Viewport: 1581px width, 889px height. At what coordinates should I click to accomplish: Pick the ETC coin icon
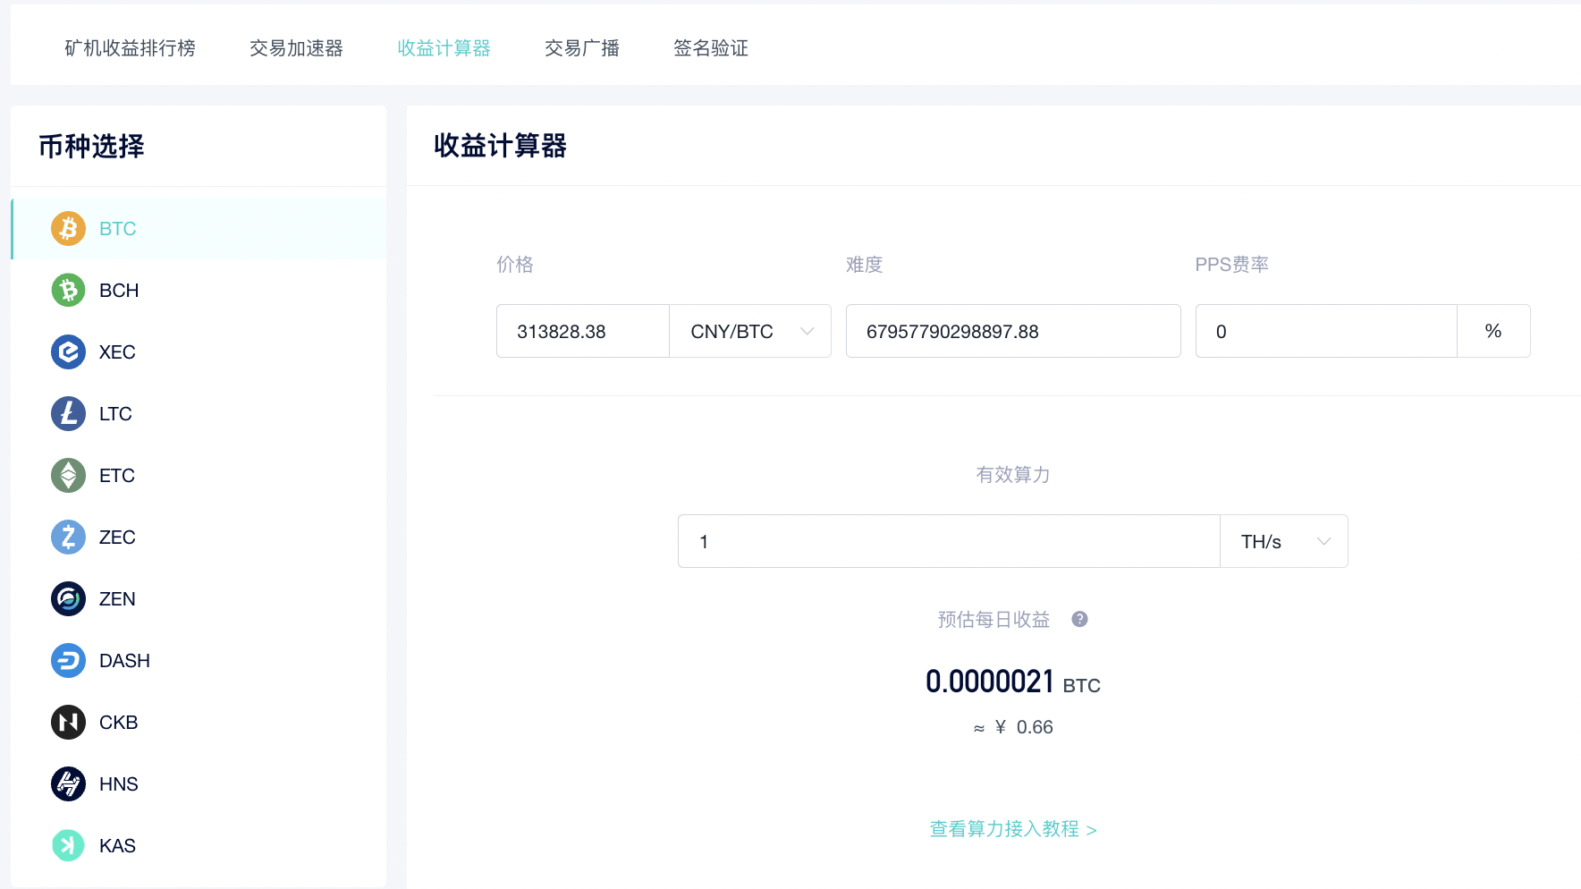pyautogui.click(x=68, y=476)
